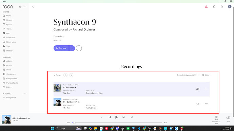Seek on the playback progress bar

tap(117, 123)
